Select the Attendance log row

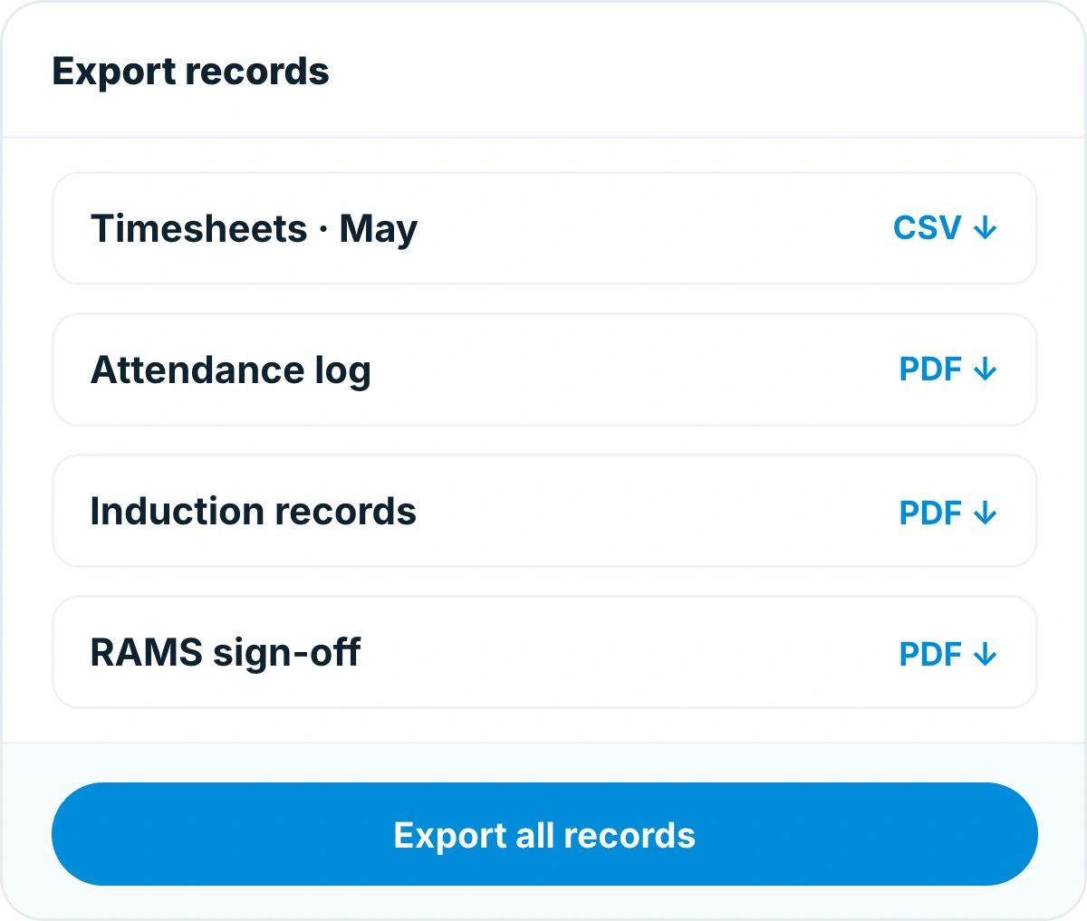(544, 369)
